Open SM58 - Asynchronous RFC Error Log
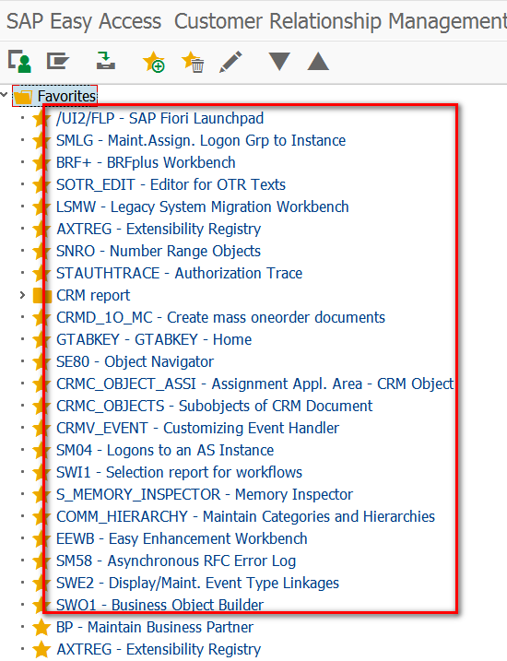This screenshot has width=507, height=661. point(176,561)
